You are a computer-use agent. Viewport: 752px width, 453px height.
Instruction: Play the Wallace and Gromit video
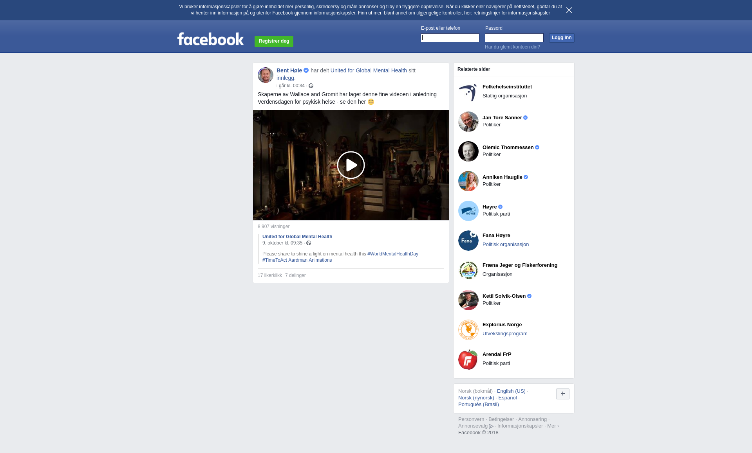[351, 165]
